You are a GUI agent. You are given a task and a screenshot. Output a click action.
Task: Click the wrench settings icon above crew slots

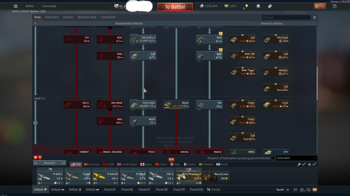coord(299,164)
